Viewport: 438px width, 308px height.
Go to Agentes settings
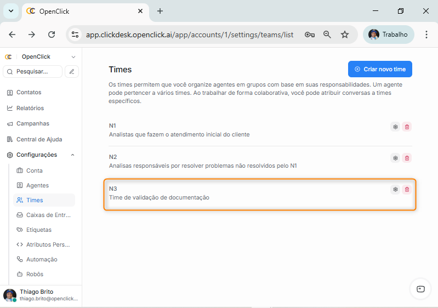(x=37, y=185)
